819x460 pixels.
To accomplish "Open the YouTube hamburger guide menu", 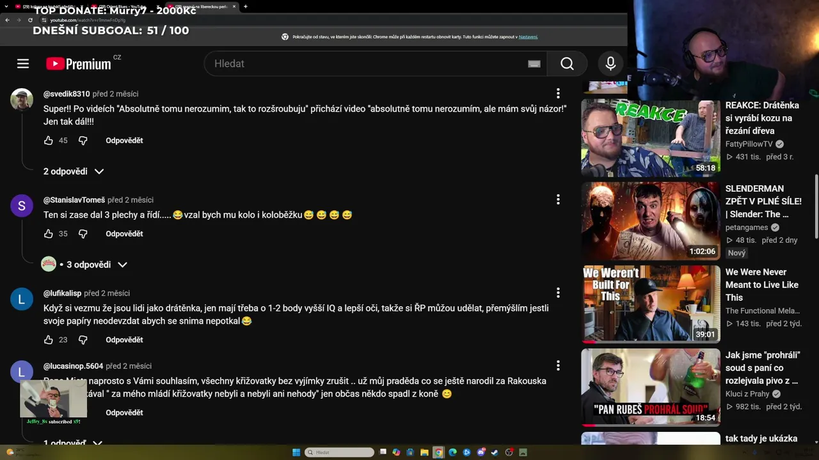I will tap(23, 63).
